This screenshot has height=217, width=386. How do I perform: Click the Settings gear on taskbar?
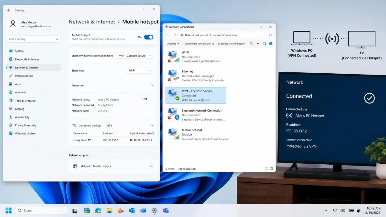(x=154, y=211)
